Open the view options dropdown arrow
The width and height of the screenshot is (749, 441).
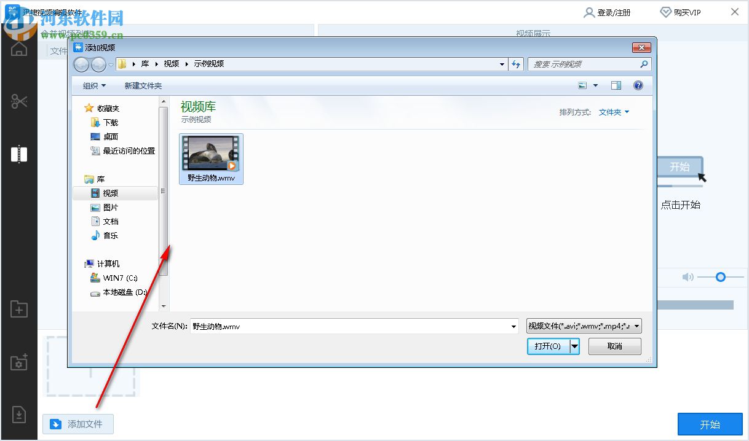coord(595,85)
